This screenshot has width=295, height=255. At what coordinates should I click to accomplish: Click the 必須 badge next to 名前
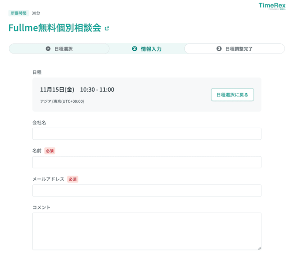coord(50,151)
